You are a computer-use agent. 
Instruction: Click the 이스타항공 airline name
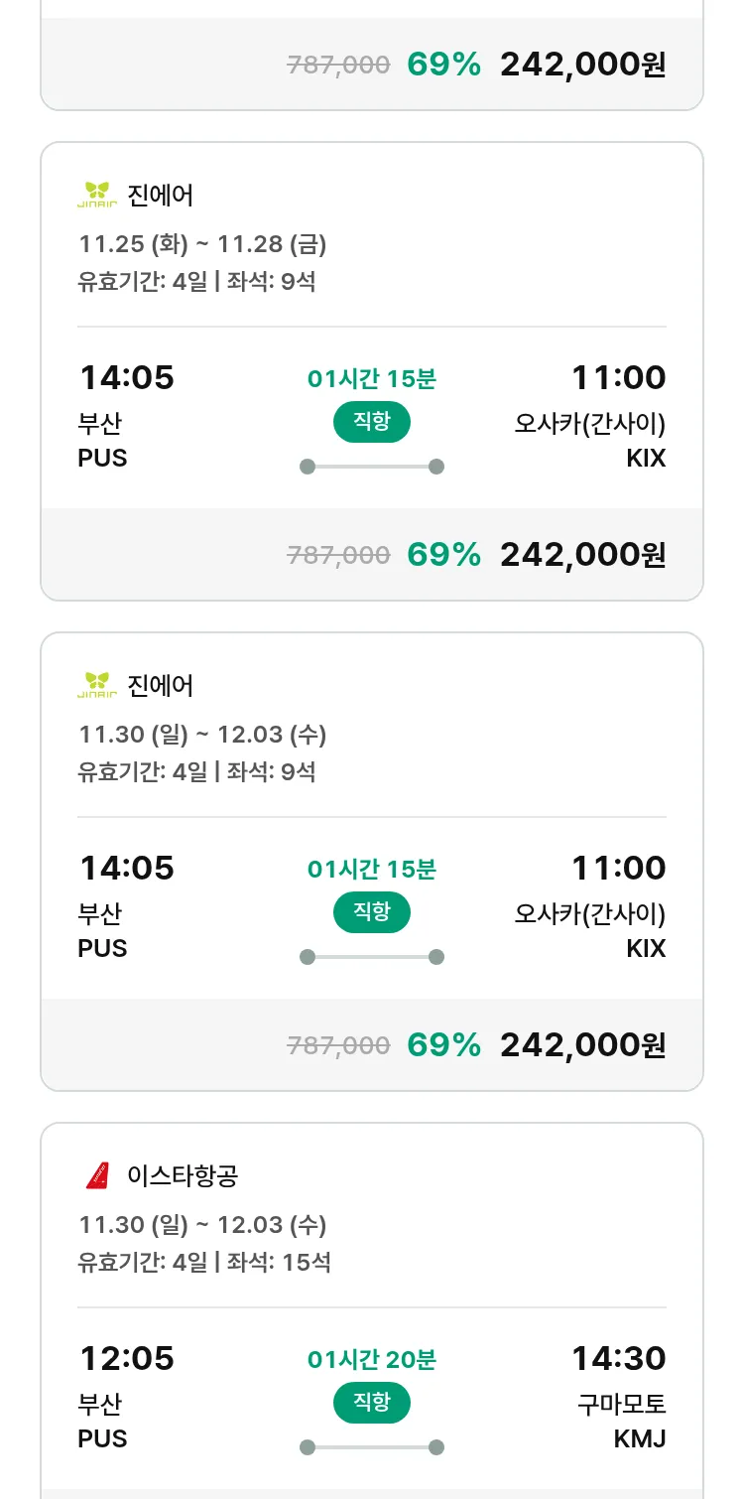point(183,1176)
